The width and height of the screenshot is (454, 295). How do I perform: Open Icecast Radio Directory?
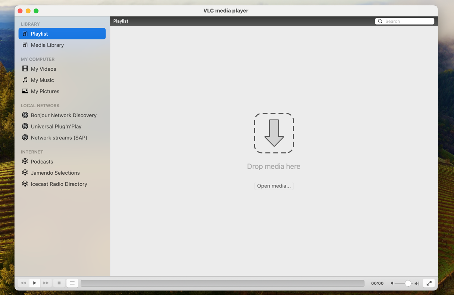pyautogui.click(x=62, y=184)
